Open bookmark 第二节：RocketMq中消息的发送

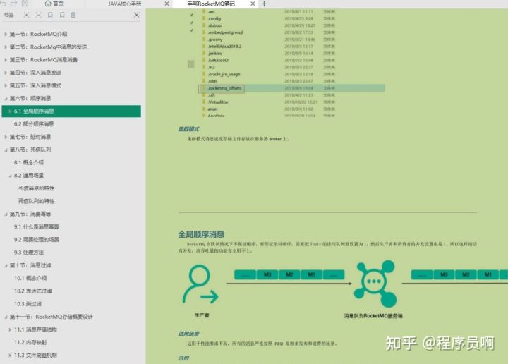(x=48, y=47)
